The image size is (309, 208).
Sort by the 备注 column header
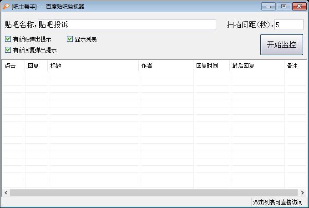pos(296,66)
